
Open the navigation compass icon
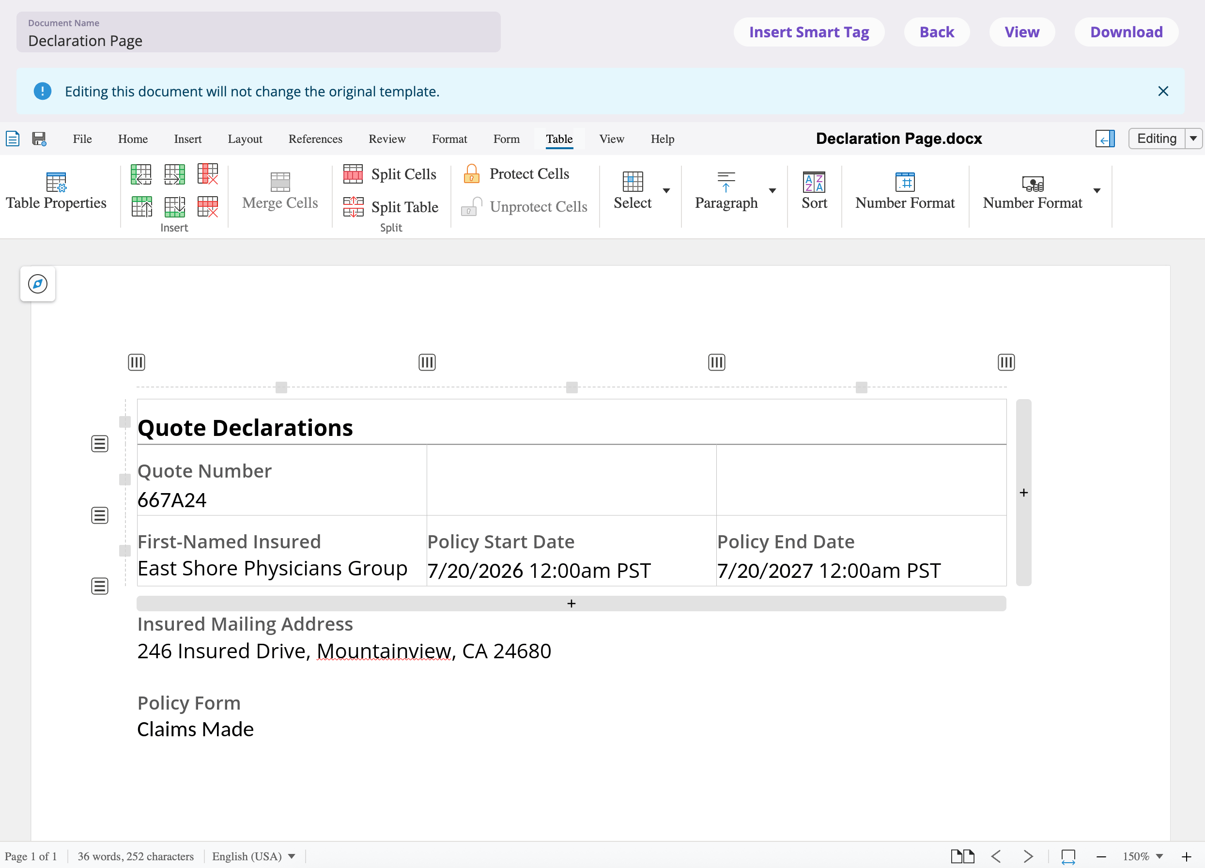38,284
